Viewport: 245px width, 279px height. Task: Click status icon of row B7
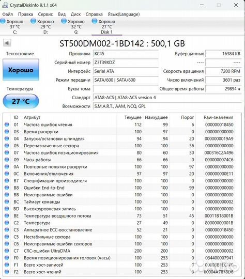tap(7, 181)
